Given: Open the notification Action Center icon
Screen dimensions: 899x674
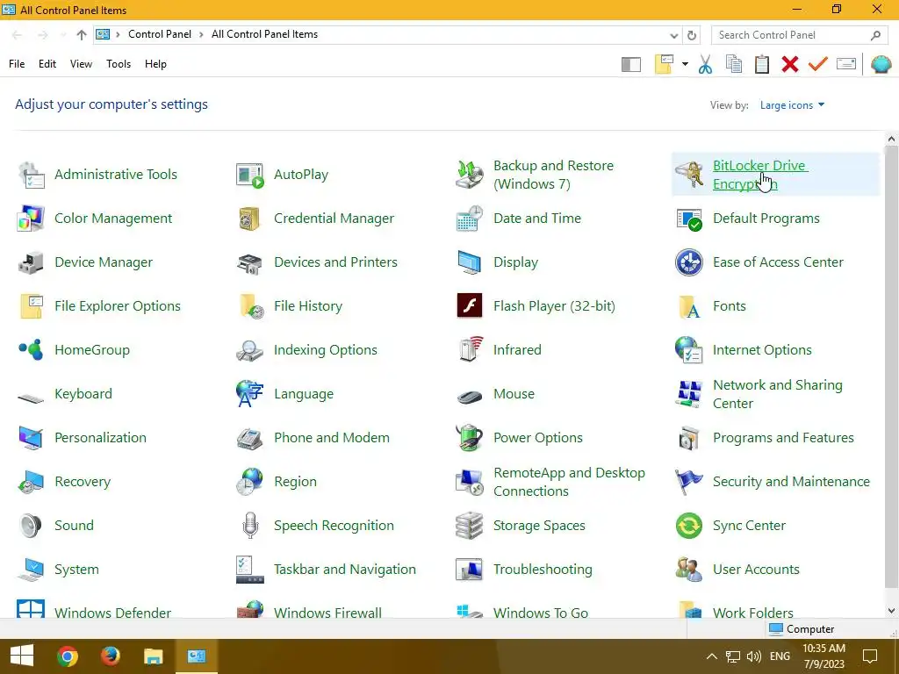Looking at the screenshot, I should pyautogui.click(x=870, y=656).
